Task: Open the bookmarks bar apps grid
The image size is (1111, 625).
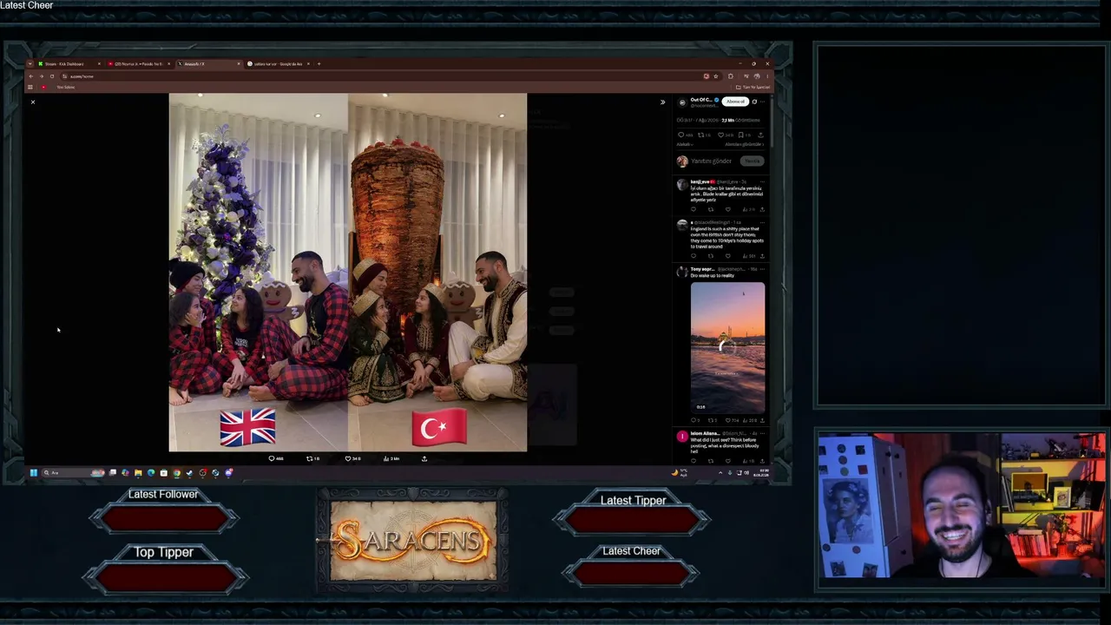Action: click(x=30, y=87)
